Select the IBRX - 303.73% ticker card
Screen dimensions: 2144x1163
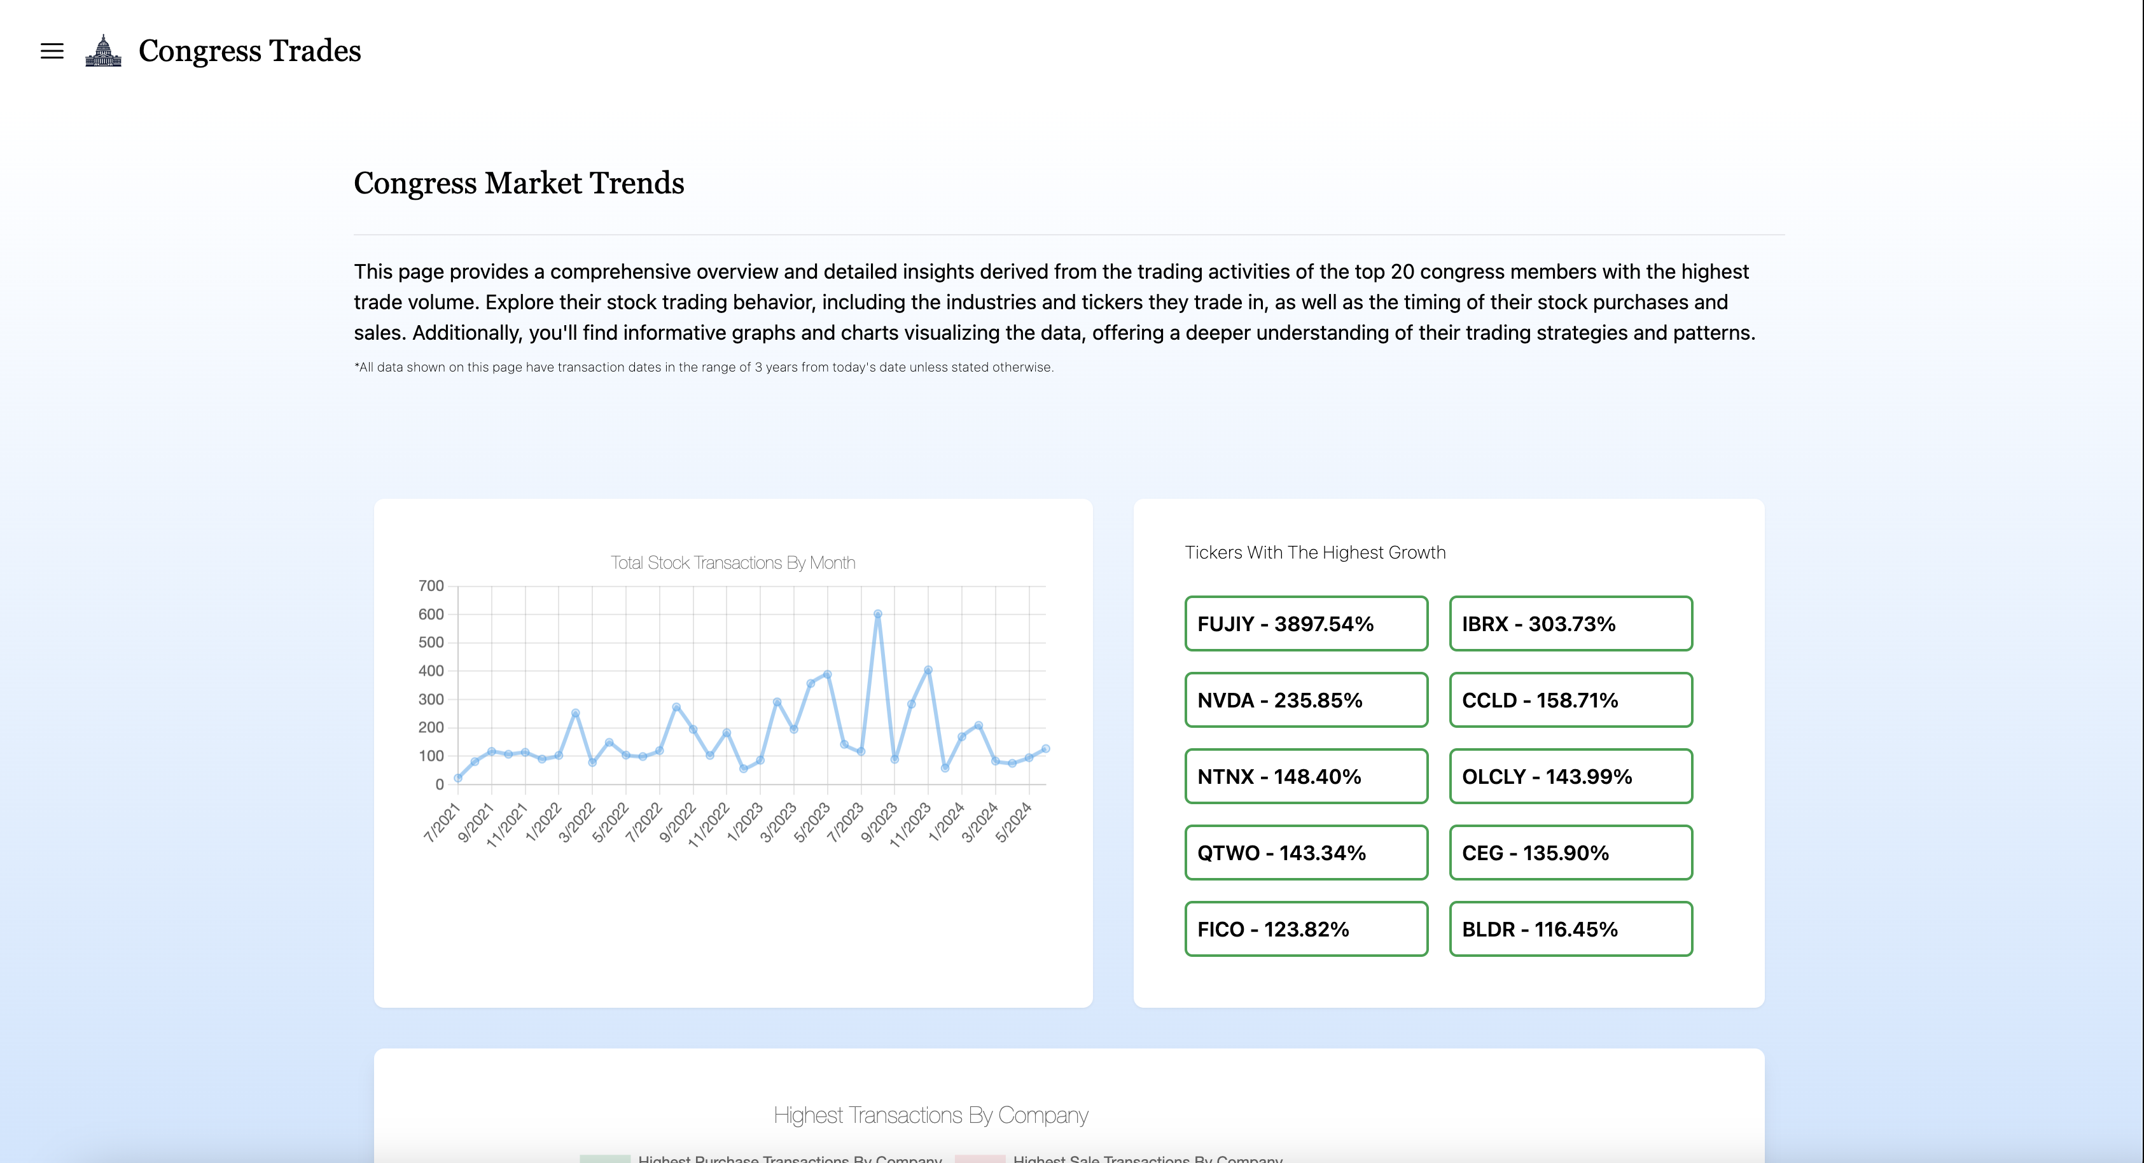point(1571,623)
